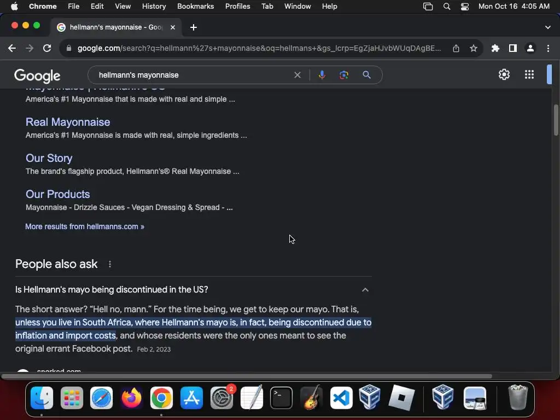The height and width of the screenshot is (420, 560).
Task: Click the Feb 2, 2023 date text
Action: pyautogui.click(x=154, y=349)
